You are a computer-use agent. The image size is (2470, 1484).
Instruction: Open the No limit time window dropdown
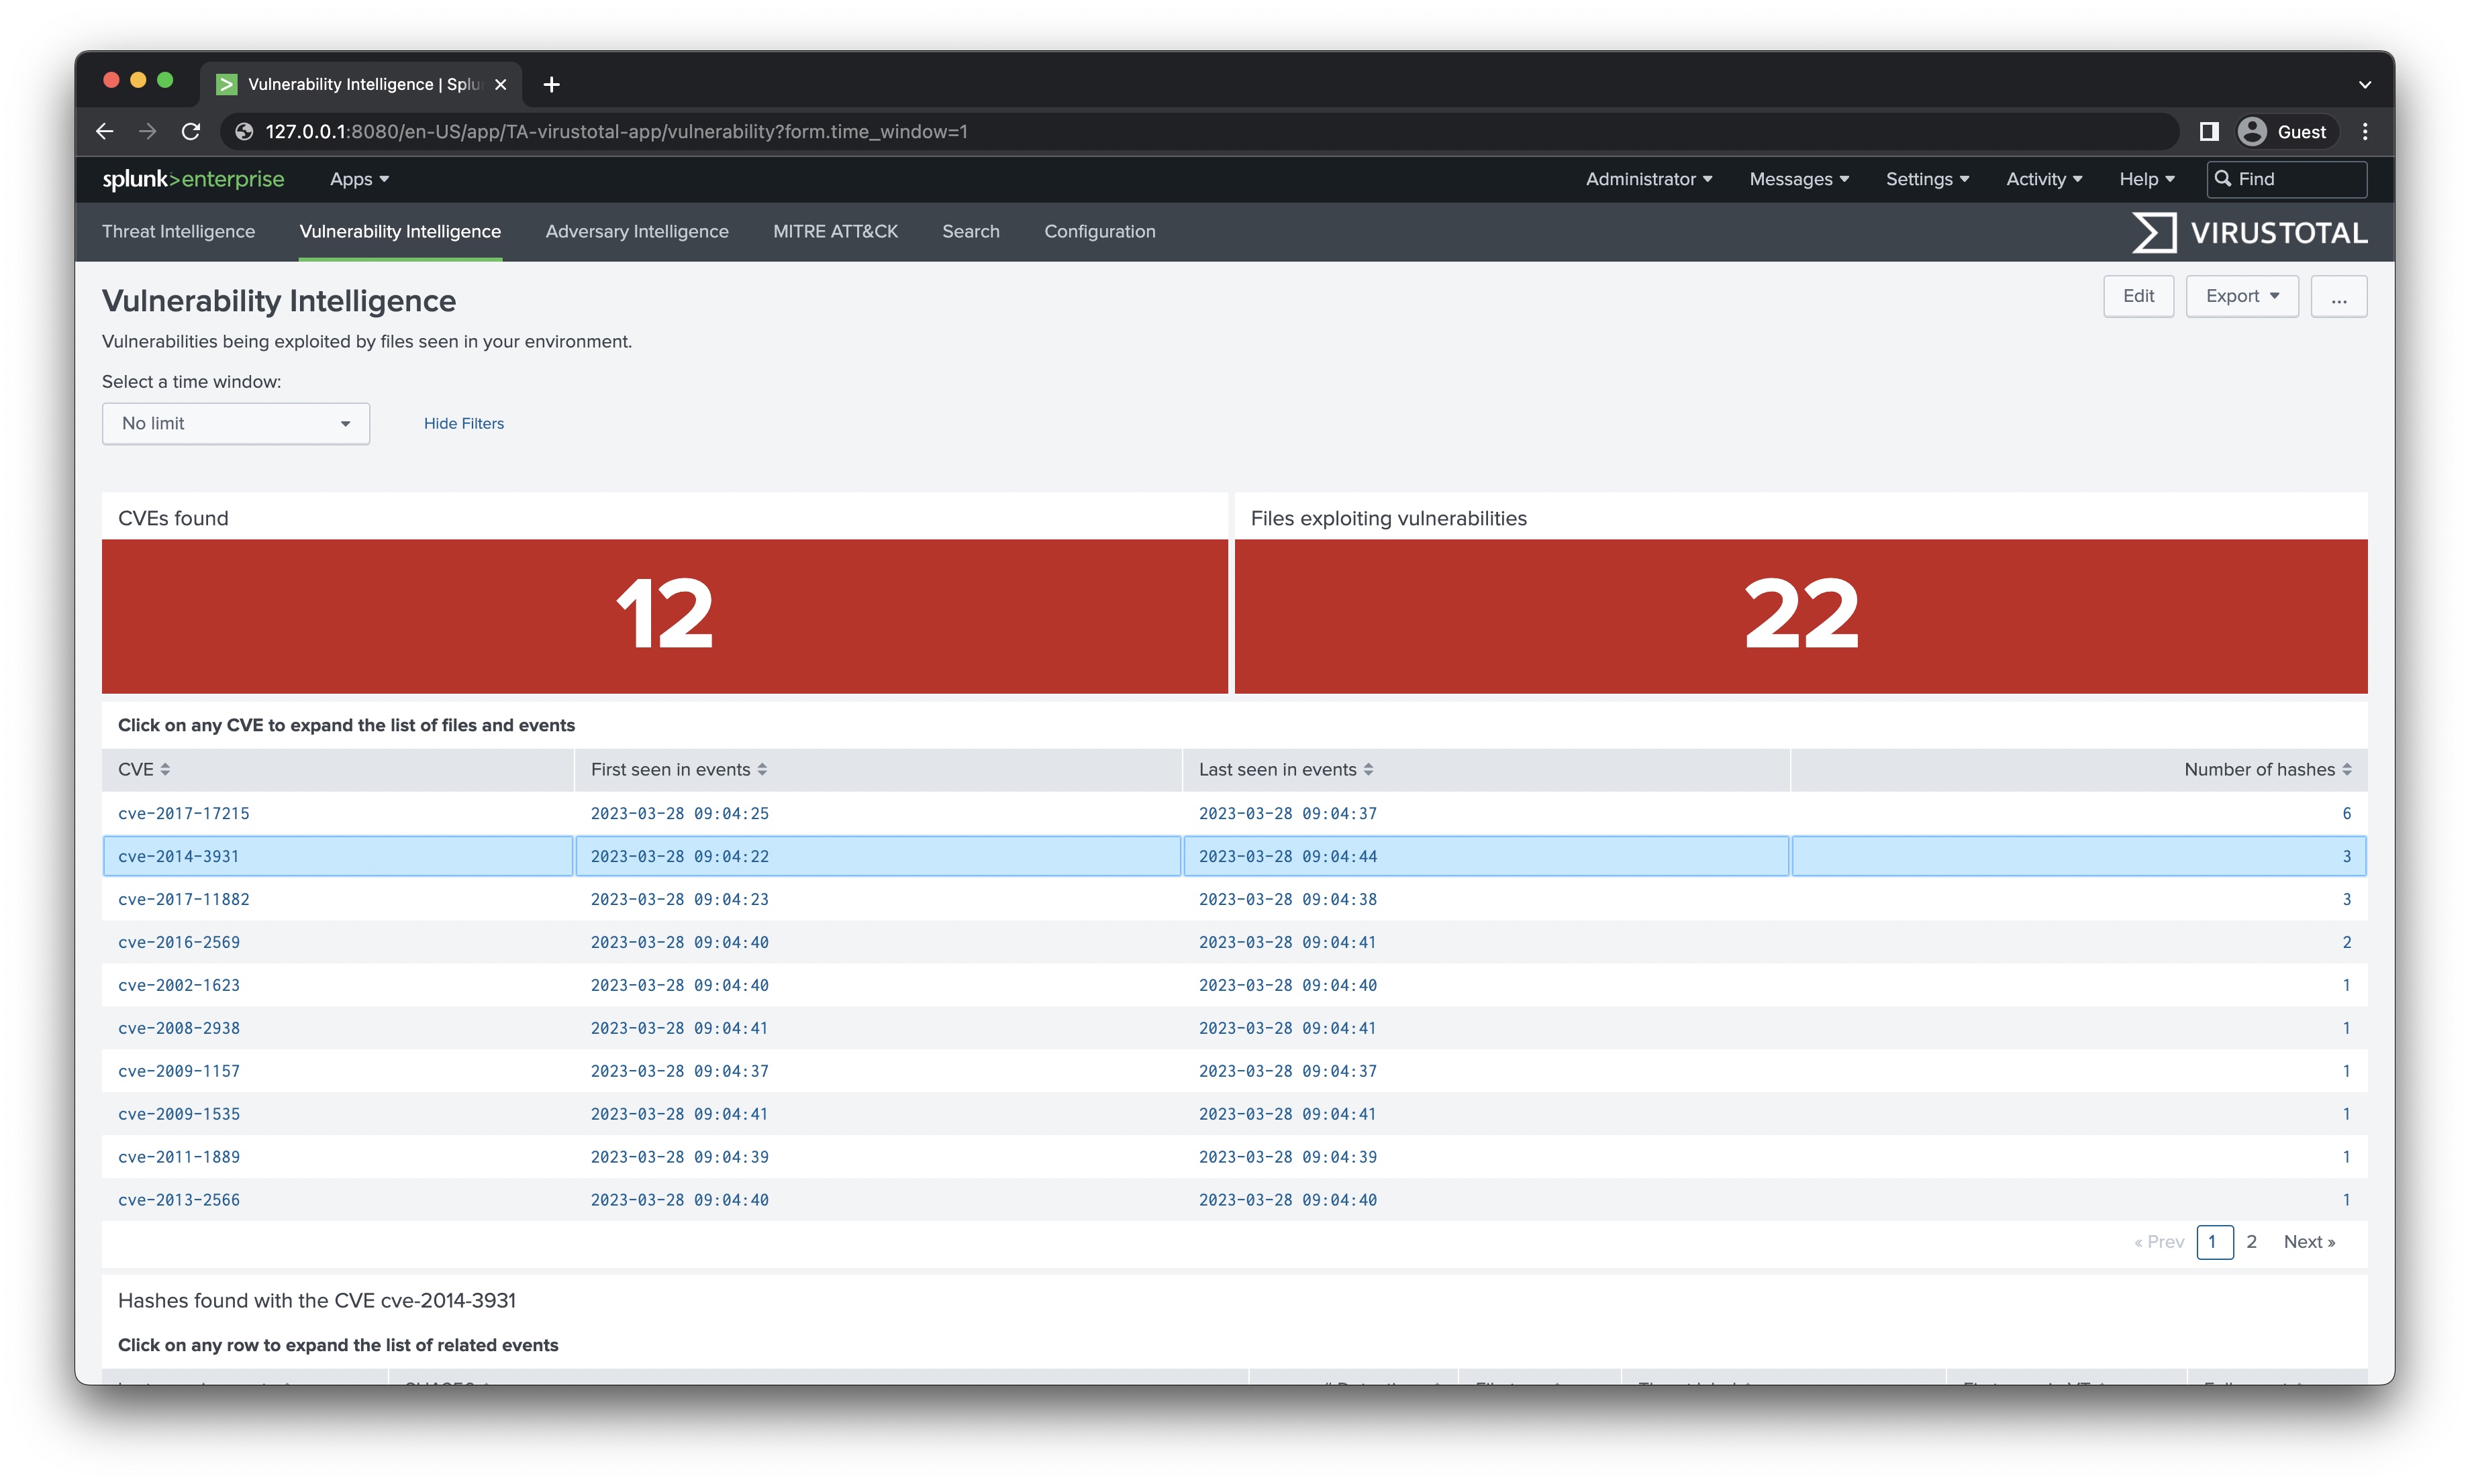point(235,423)
